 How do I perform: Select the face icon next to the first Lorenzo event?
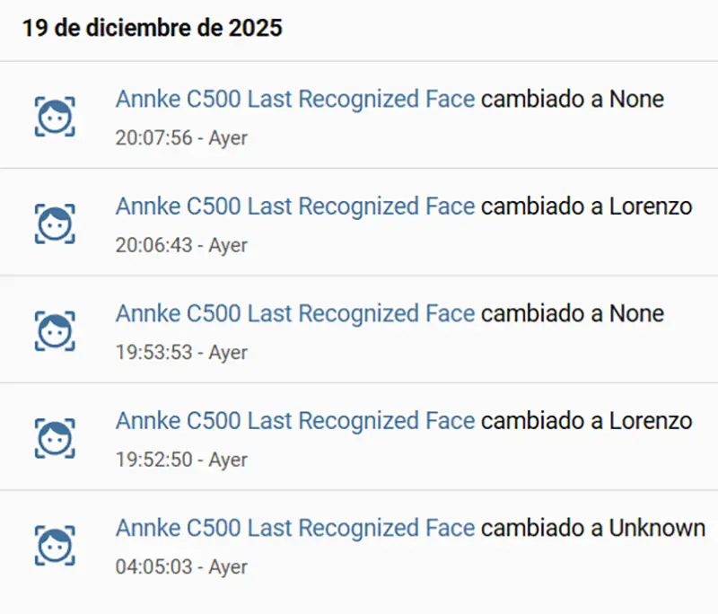pos(56,222)
